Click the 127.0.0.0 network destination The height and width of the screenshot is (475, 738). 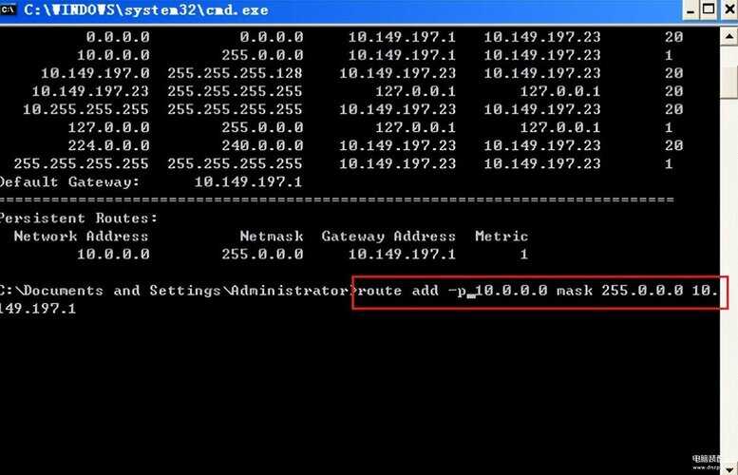[108, 127]
